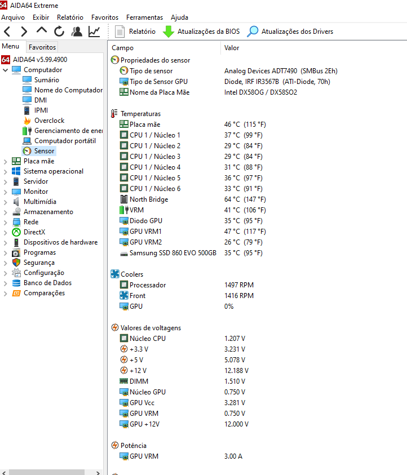Open the graph chart toolbar icon
The width and height of the screenshot is (407, 475).
pyautogui.click(x=94, y=32)
